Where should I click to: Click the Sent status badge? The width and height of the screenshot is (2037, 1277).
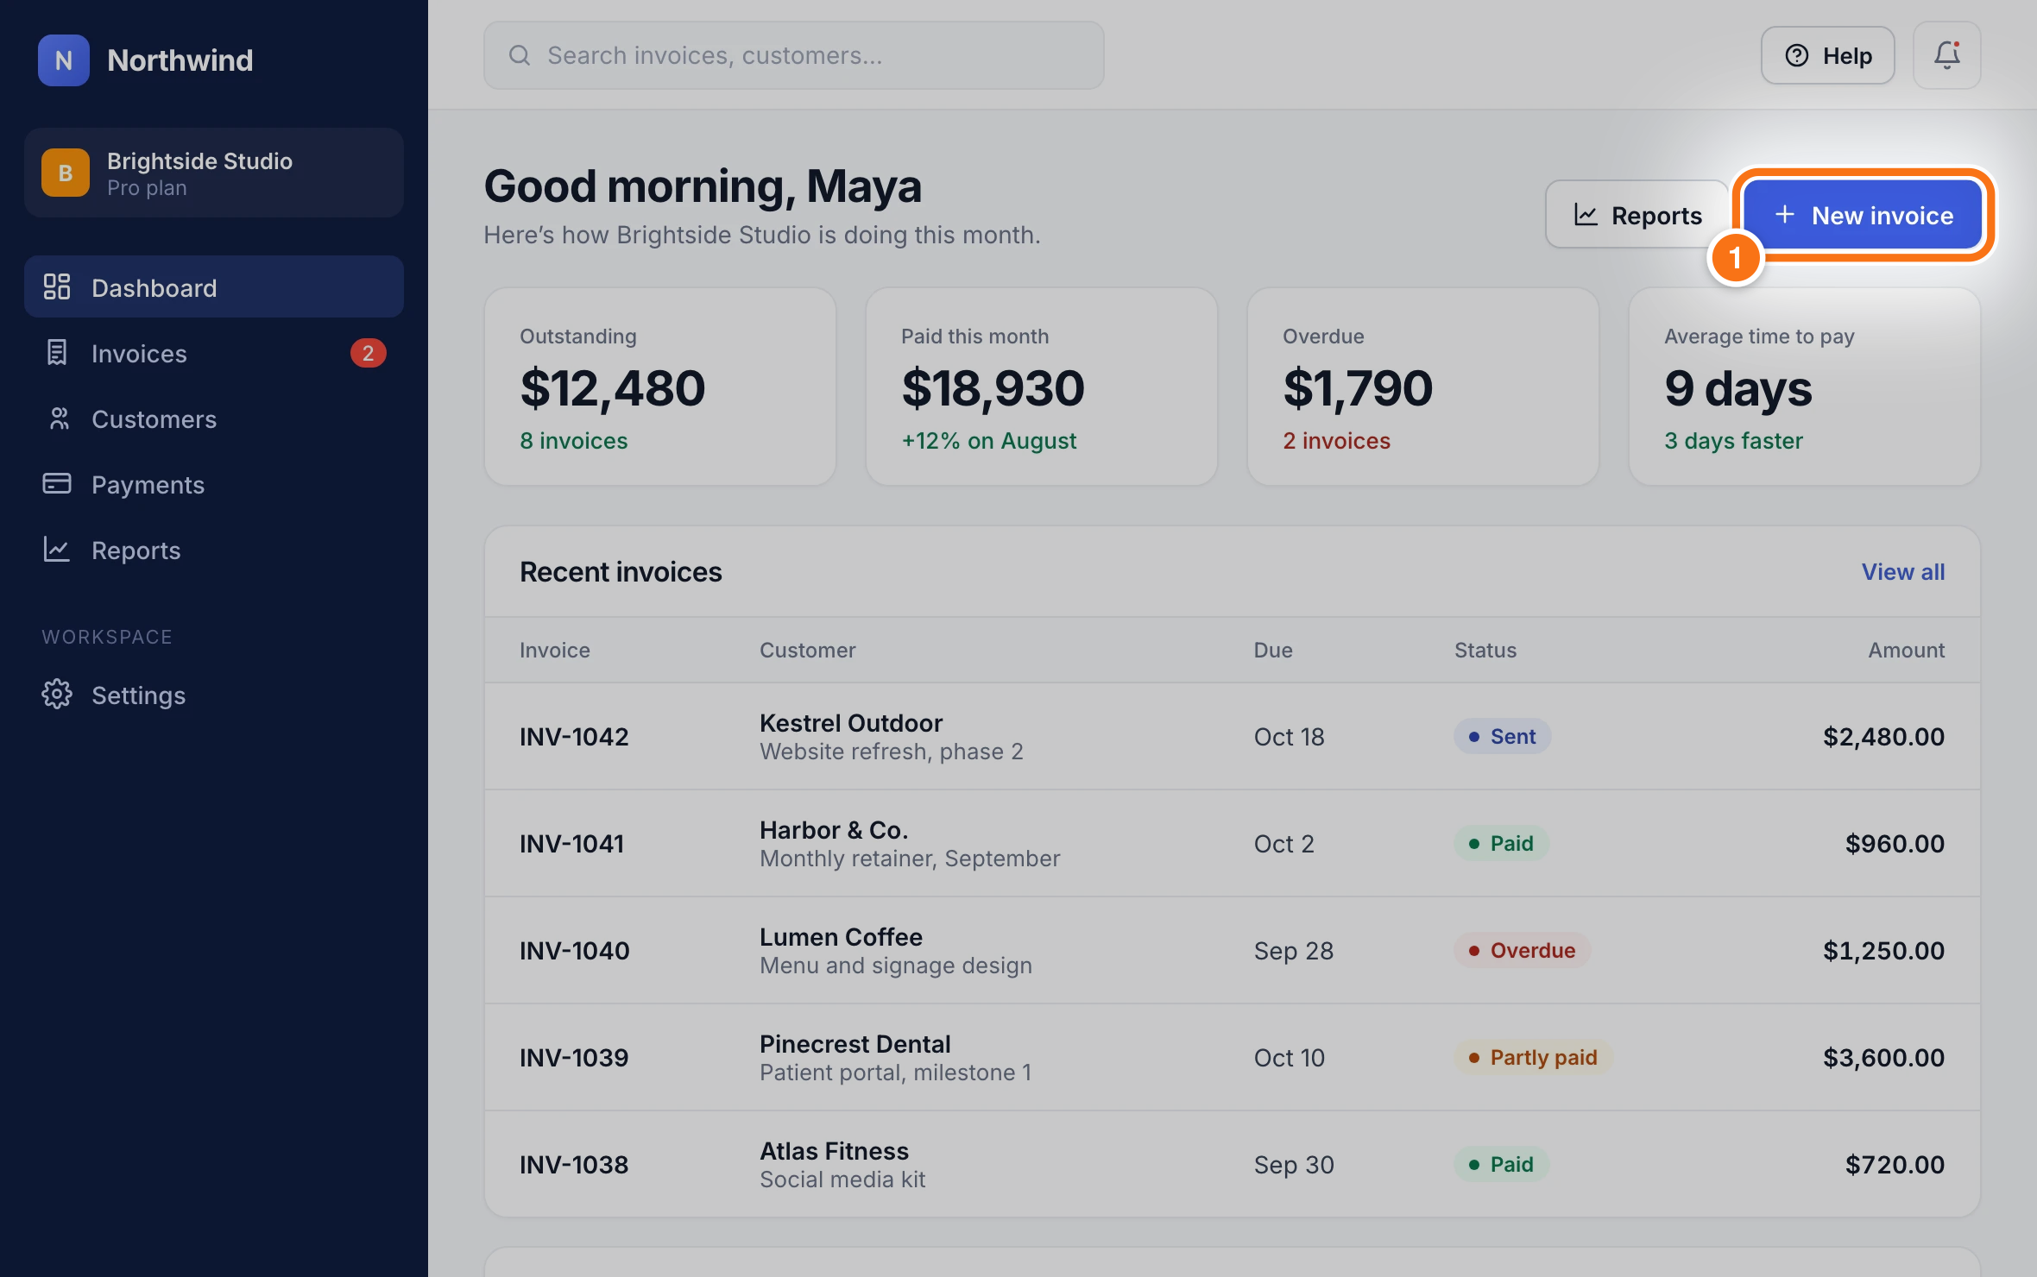[1503, 736]
